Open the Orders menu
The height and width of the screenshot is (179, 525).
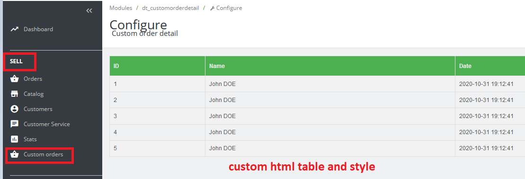[x=33, y=79]
